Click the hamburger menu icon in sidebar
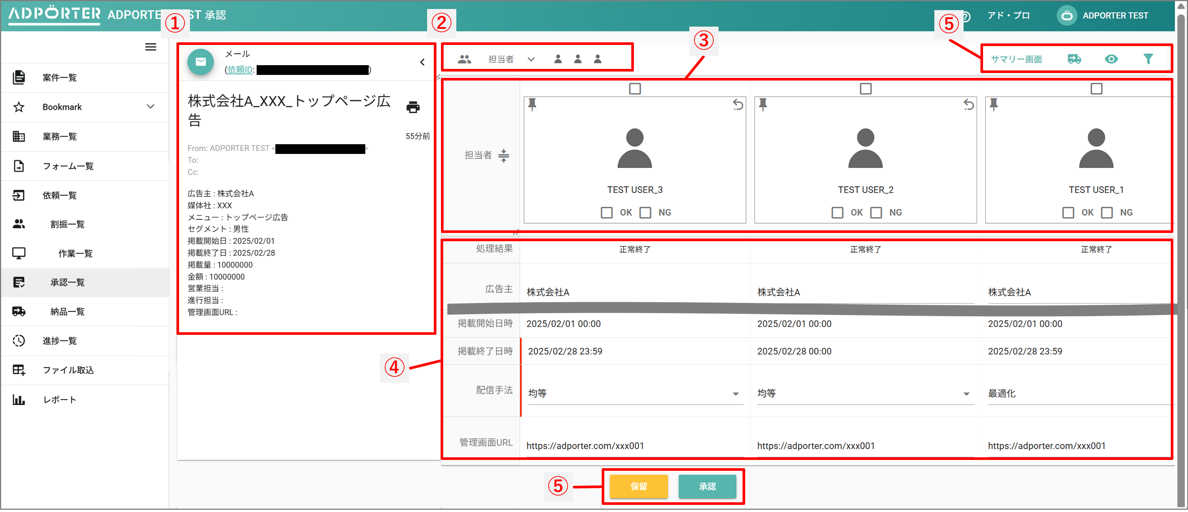 pos(150,47)
